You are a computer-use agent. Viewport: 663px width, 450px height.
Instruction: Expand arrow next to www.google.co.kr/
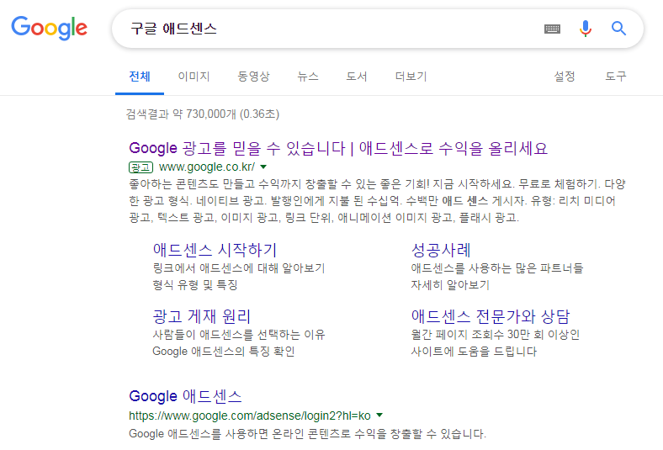pyautogui.click(x=263, y=167)
